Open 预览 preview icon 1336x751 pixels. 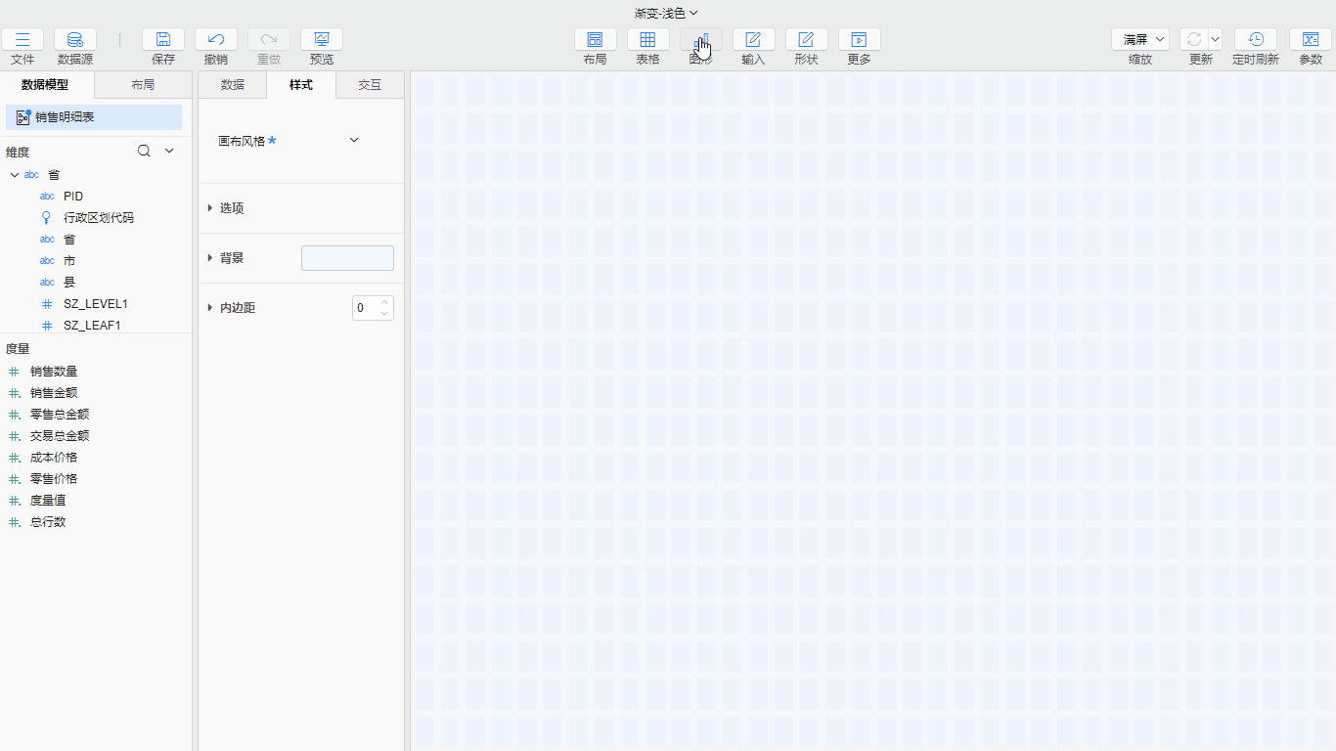coord(322,39)
